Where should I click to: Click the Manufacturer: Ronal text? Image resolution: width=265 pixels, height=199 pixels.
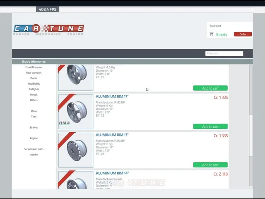pyautogui.click(x=109, y=179)
